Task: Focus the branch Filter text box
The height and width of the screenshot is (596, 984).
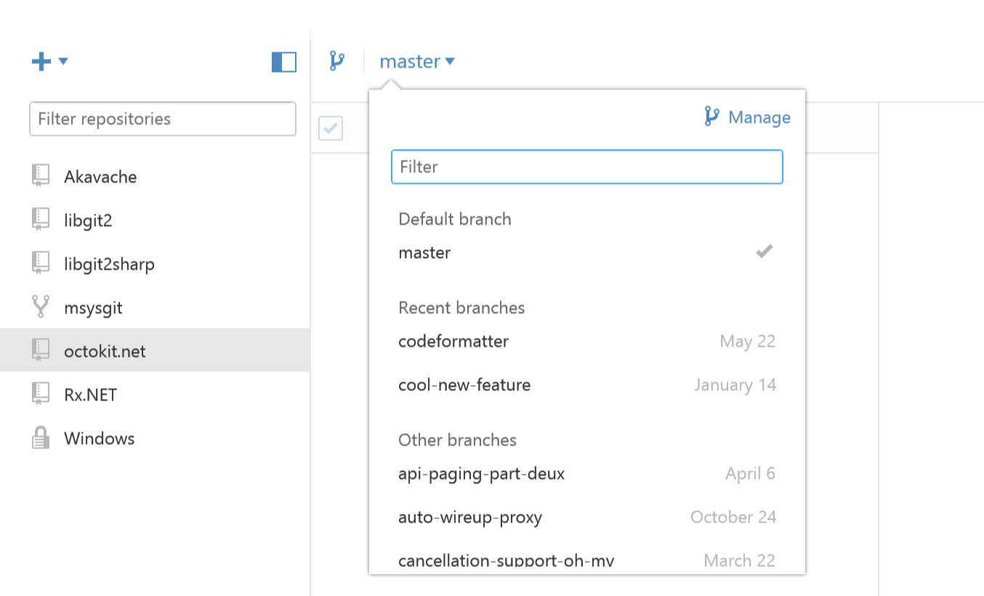Action: click(x=586, y=167)
